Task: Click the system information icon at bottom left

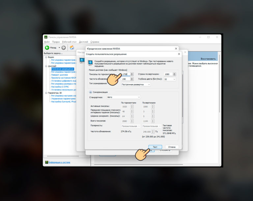Action: 46,162
